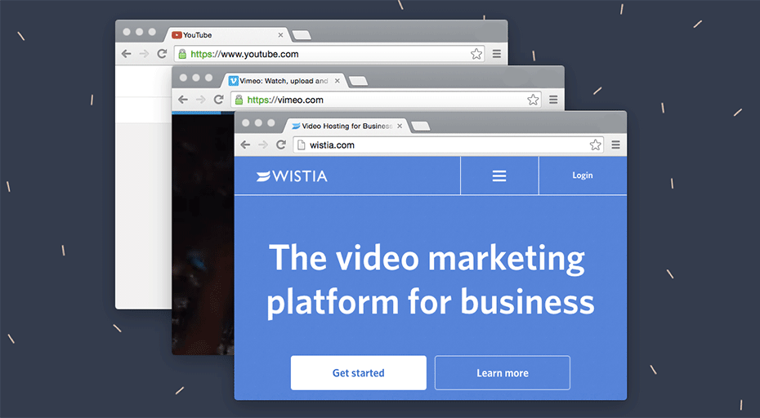Click the back arrow in YouTube window
The image size is (760, 418).
click(127, 54)
